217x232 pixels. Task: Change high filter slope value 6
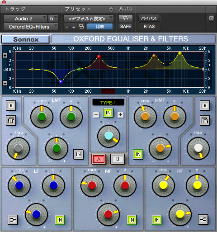coord(205,105)
